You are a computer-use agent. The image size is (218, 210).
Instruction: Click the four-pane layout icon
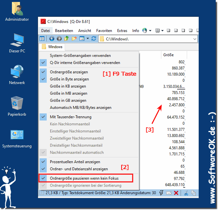tap(168, 30)
